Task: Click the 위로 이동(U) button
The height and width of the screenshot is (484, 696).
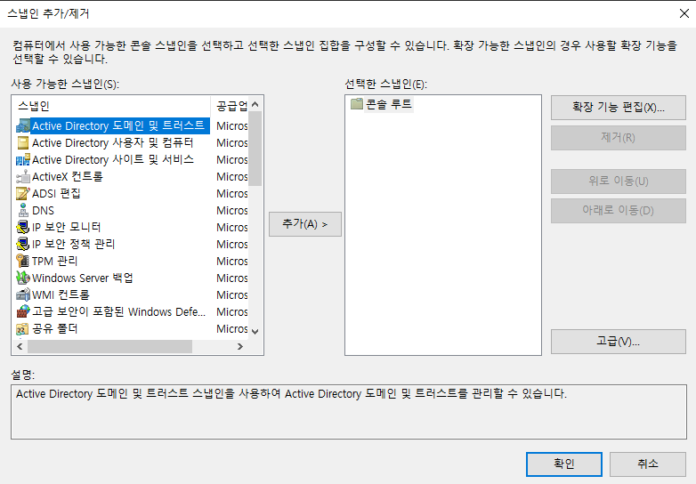Action: tap(619, 181)
